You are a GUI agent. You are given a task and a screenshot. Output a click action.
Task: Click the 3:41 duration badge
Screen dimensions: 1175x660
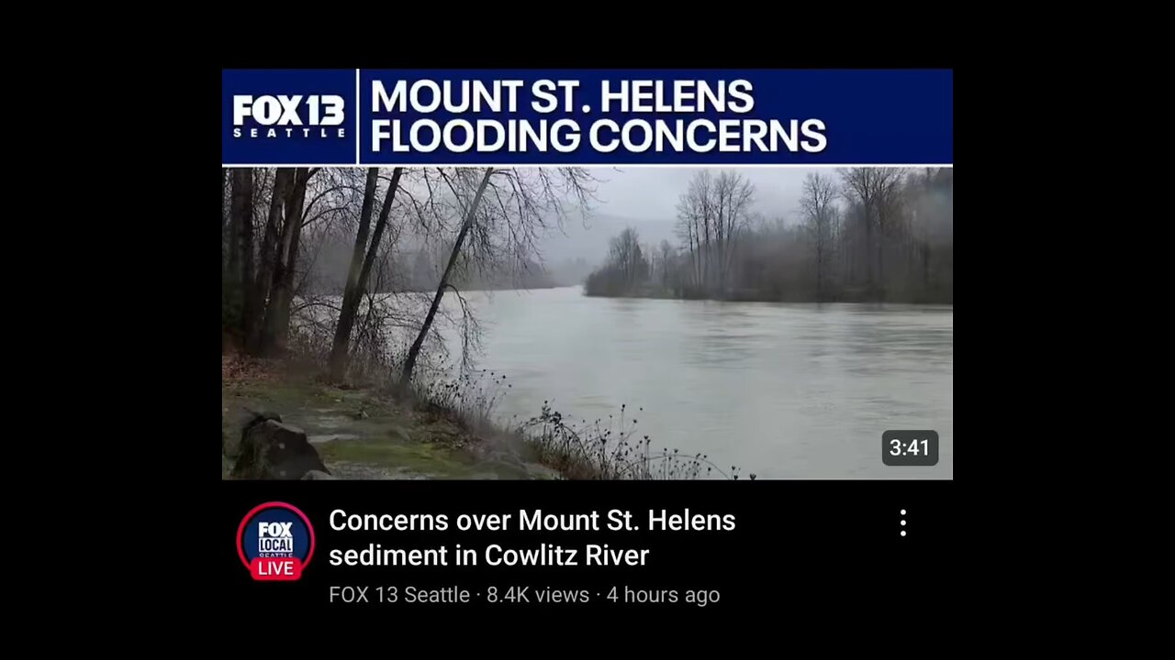point(910,448)
